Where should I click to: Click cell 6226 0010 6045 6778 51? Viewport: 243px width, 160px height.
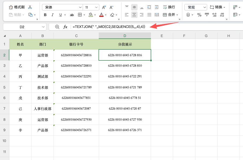tap(125, 98)
